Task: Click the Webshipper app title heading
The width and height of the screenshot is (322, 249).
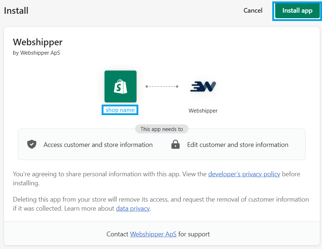Action: pos(38,42)
